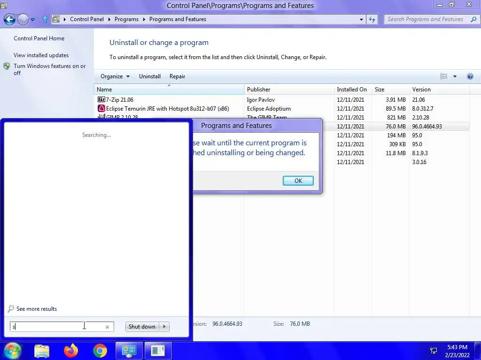
Task: Open more view options dropdown arrow
Action: [455, 76]
